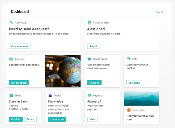Click the orange Headspace circle icon
This screenshot has width=175, height=128.
pos(129,110)
